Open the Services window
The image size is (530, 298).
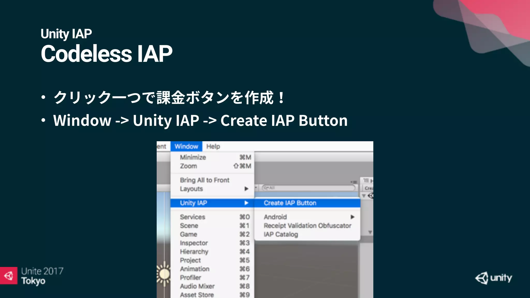pos(212,217)
